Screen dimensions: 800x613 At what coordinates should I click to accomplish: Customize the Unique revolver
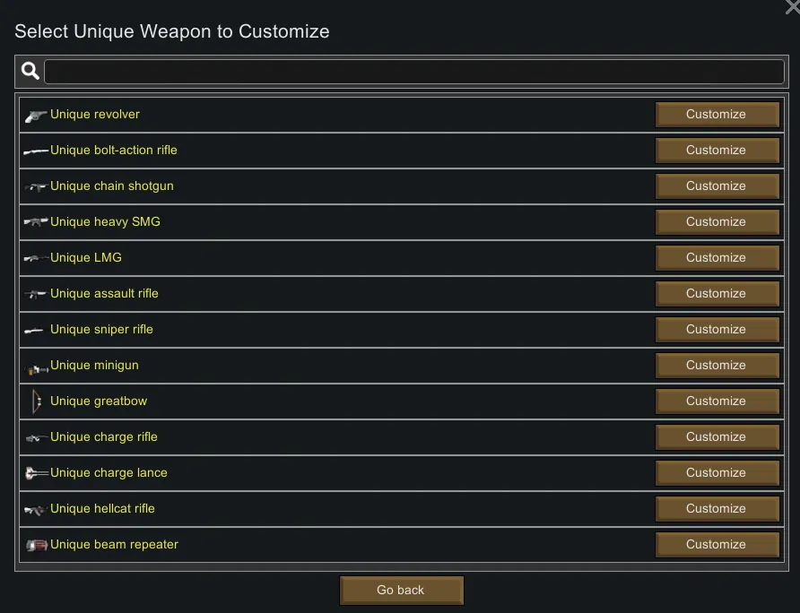coord(716,115)
